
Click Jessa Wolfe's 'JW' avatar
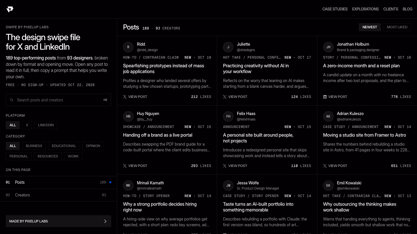[228, 185]
